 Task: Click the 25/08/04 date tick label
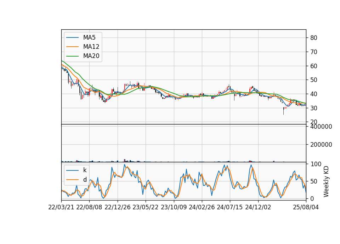pos(306,208)
